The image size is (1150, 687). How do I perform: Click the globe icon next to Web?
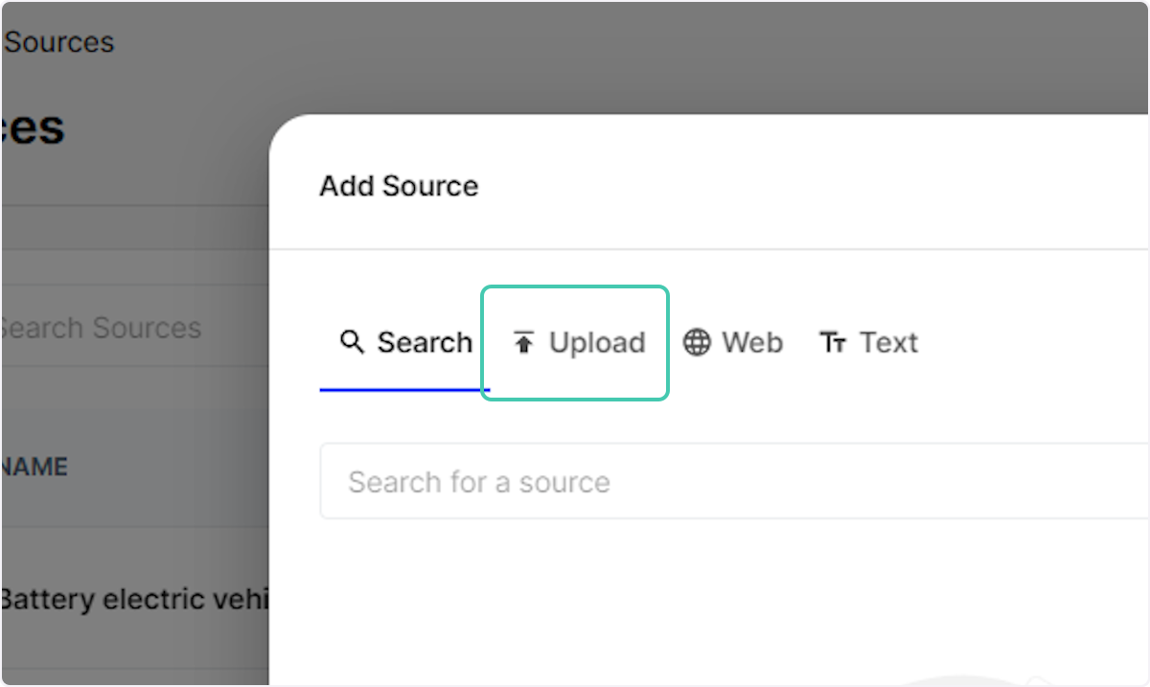[697, 342]
